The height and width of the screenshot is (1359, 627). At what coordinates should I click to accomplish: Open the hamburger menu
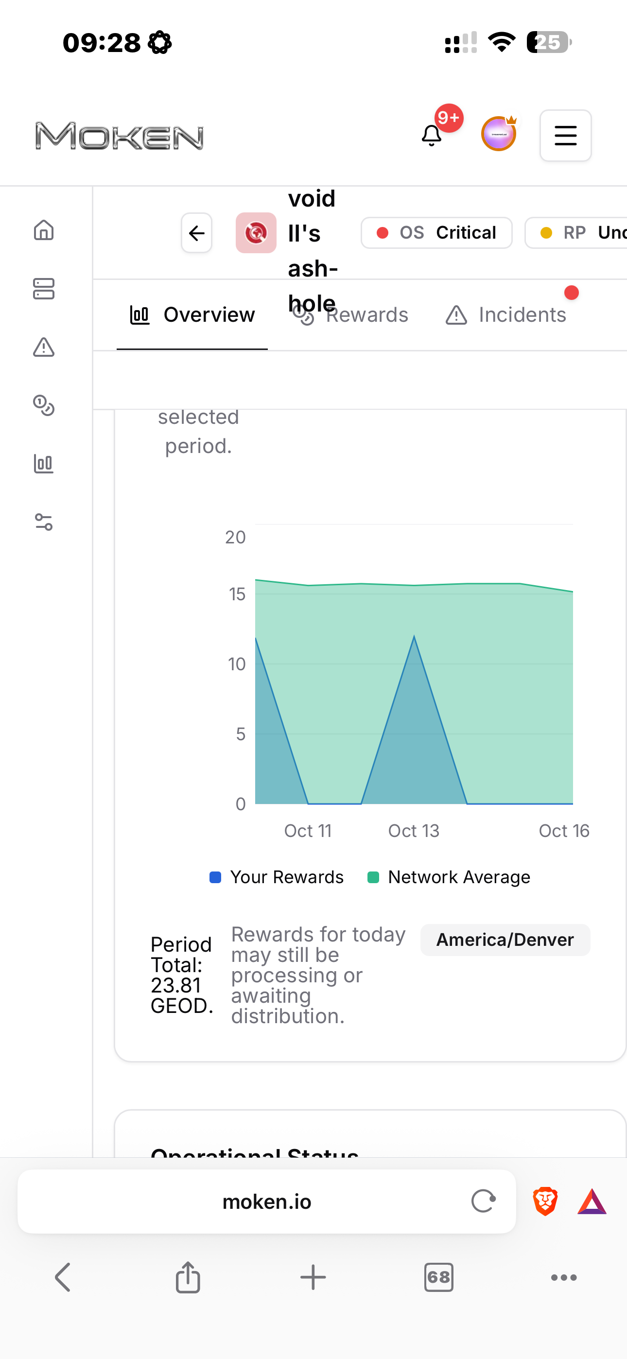pos(565,136)
